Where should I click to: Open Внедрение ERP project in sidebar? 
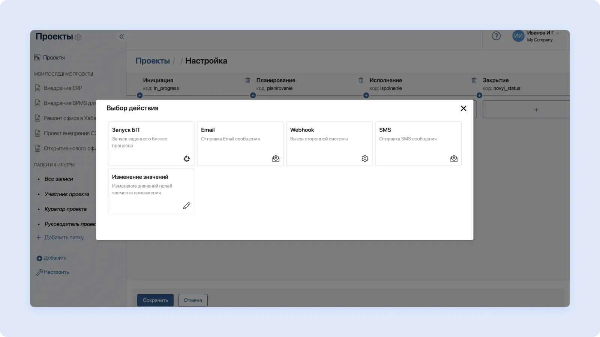[63, 88]
